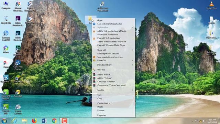This screenshot has height=124, width=220.
Task: Select the Kingo ROOT desktop shortcut
Action: pyautogui.click(x=6, y=79)
